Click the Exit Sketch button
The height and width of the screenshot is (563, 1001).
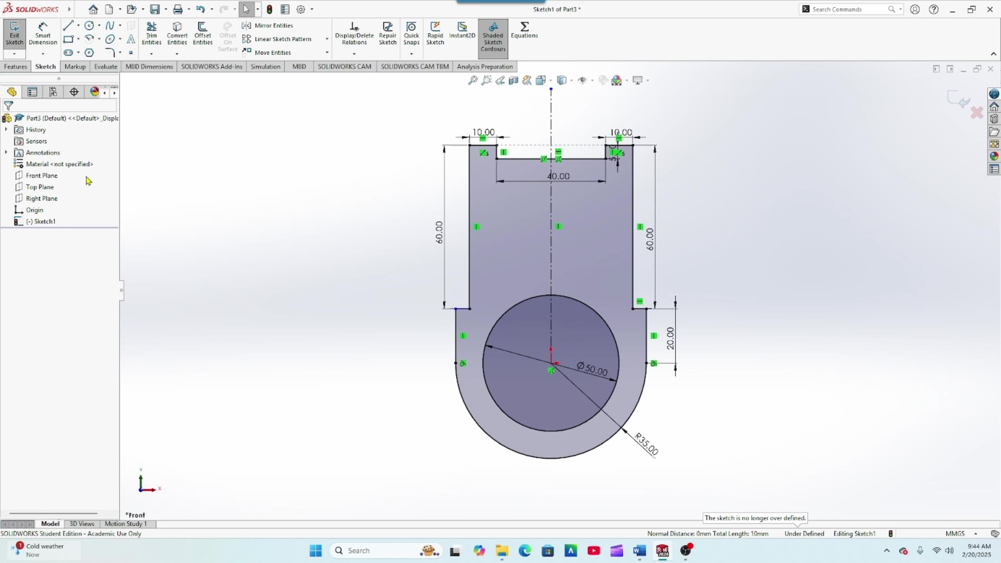pos(14,32)
